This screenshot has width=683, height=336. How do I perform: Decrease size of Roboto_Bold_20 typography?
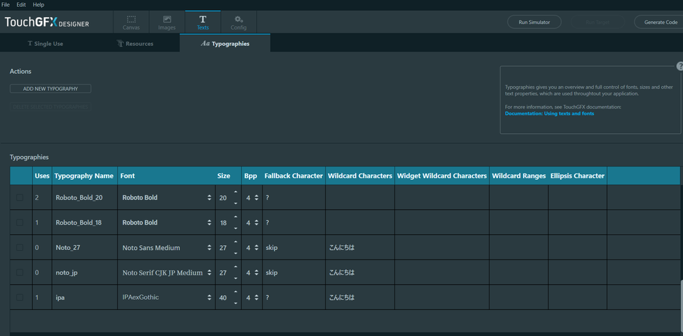pyautogui.click(x=236, y=204)
